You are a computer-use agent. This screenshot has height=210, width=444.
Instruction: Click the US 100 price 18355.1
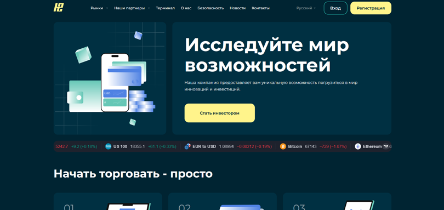click(x=138, y=146)
